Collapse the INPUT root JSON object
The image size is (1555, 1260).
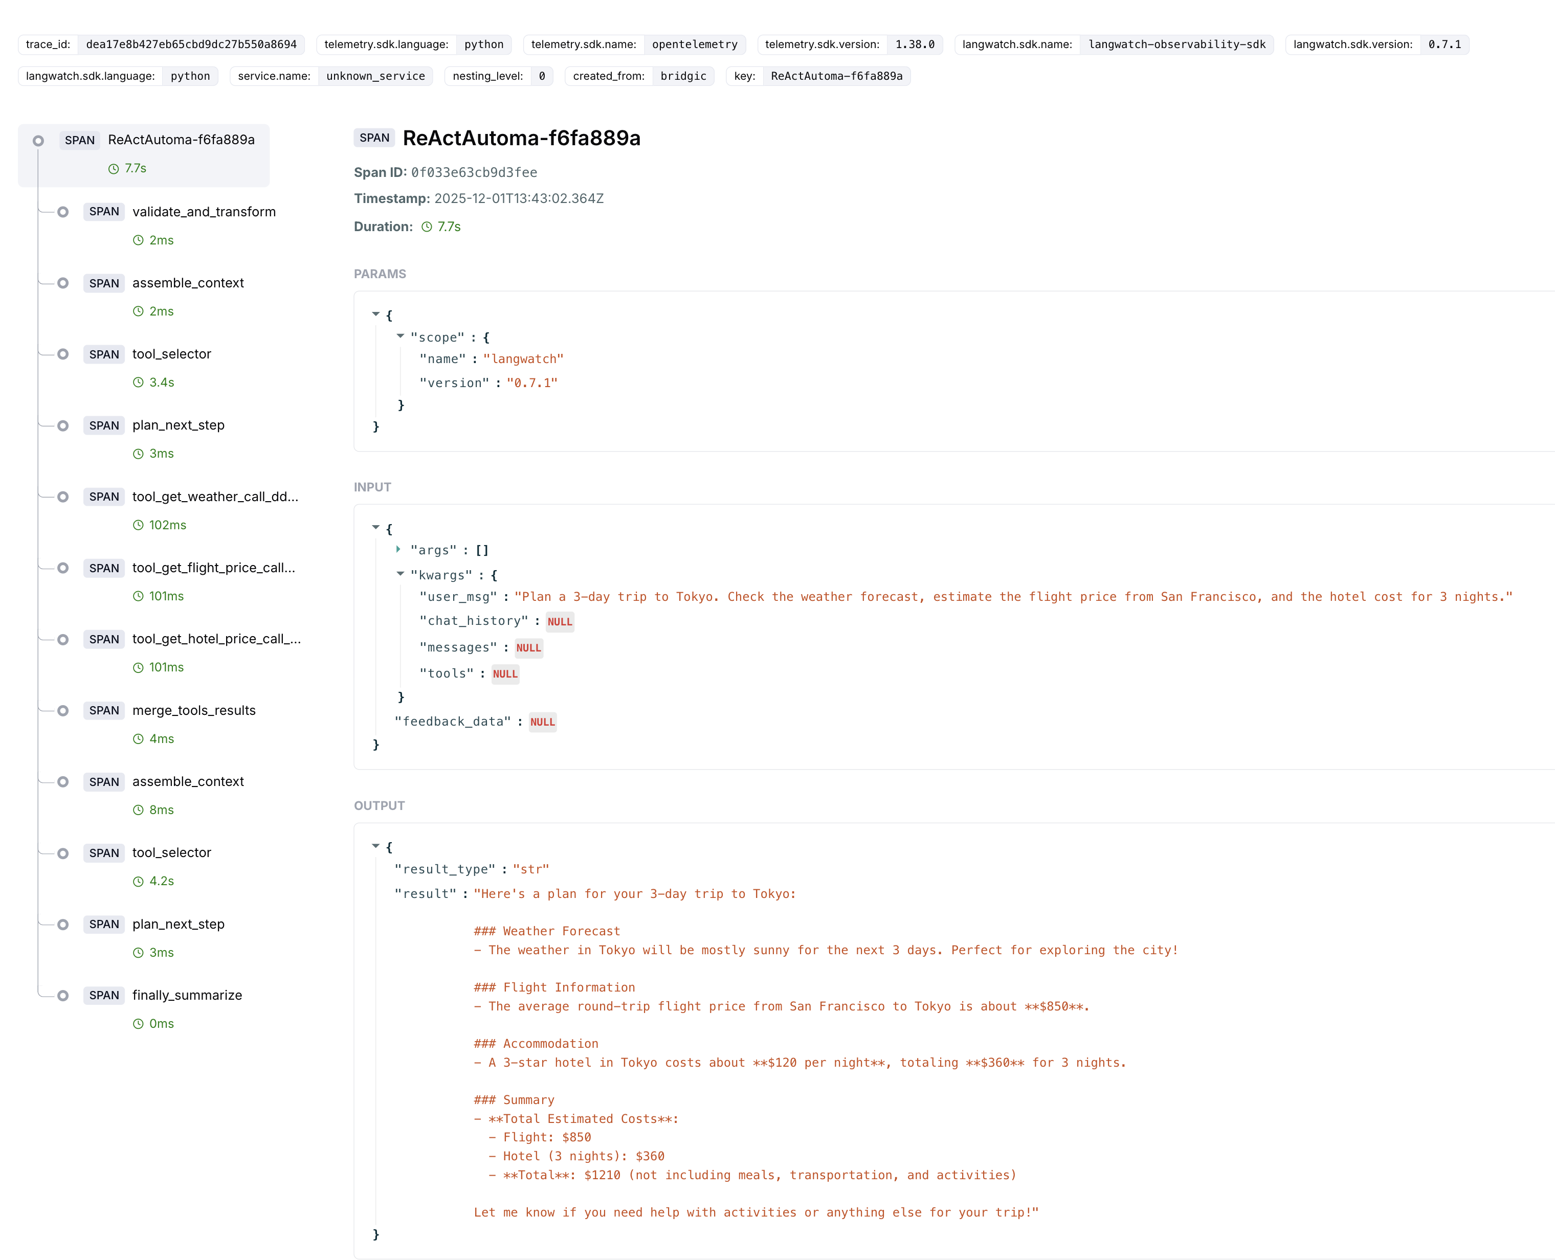(376, 527)
